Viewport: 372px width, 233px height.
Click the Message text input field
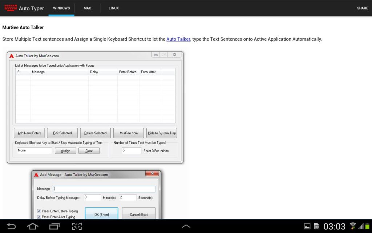[x=105, y=189]
